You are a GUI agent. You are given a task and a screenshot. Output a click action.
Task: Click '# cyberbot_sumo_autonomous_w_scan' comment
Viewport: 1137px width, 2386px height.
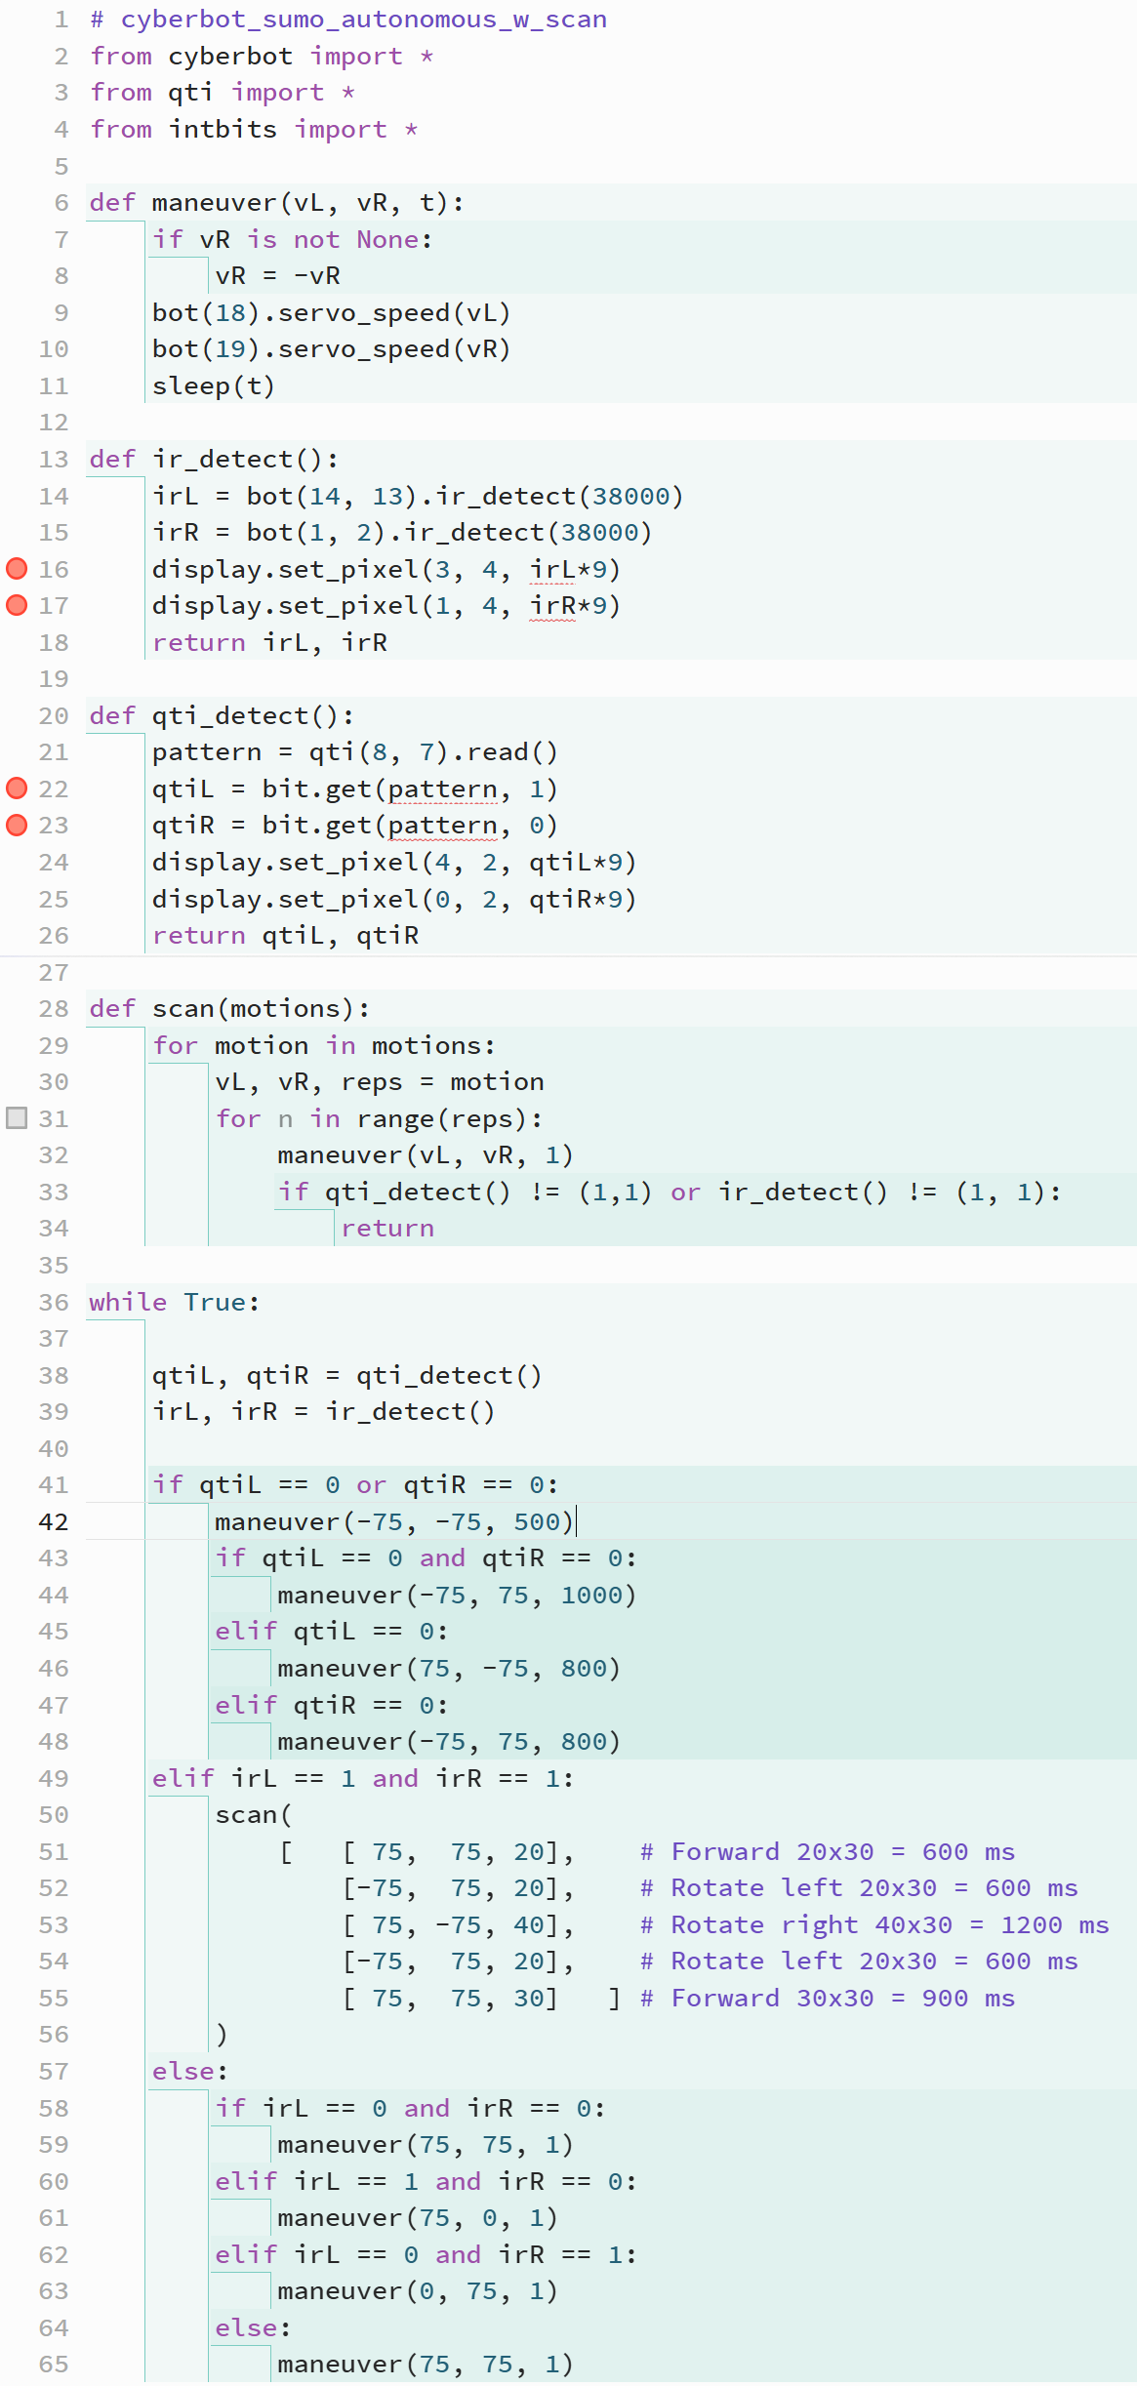point(348,20)
